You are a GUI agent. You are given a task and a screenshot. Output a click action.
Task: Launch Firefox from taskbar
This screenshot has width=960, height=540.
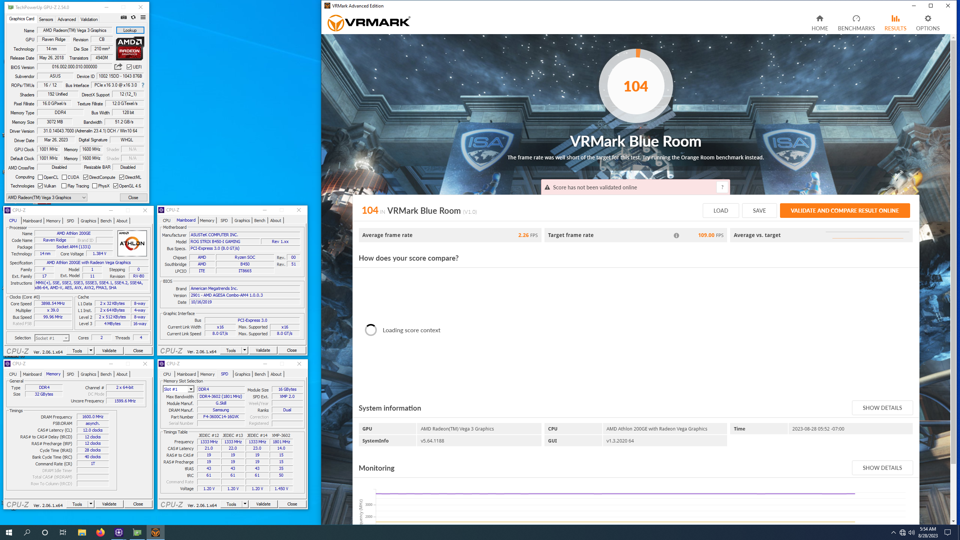(x=100, y=532)
